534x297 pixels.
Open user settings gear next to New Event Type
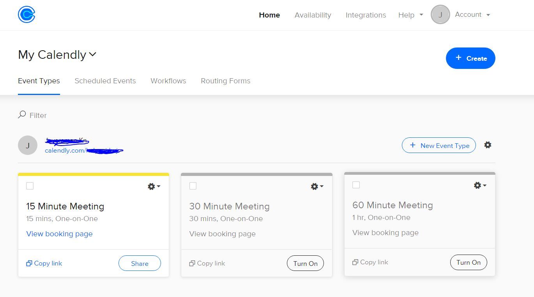488,145
